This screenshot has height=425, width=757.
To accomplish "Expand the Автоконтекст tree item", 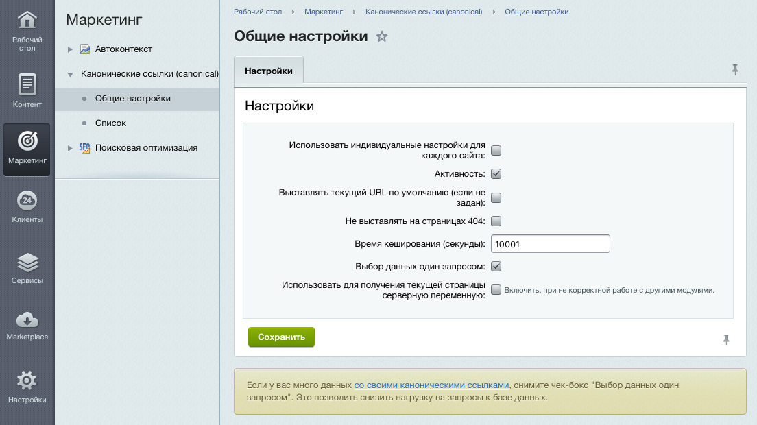I will tap(69, 49).
